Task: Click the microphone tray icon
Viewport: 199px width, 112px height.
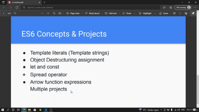Action: 172,110
